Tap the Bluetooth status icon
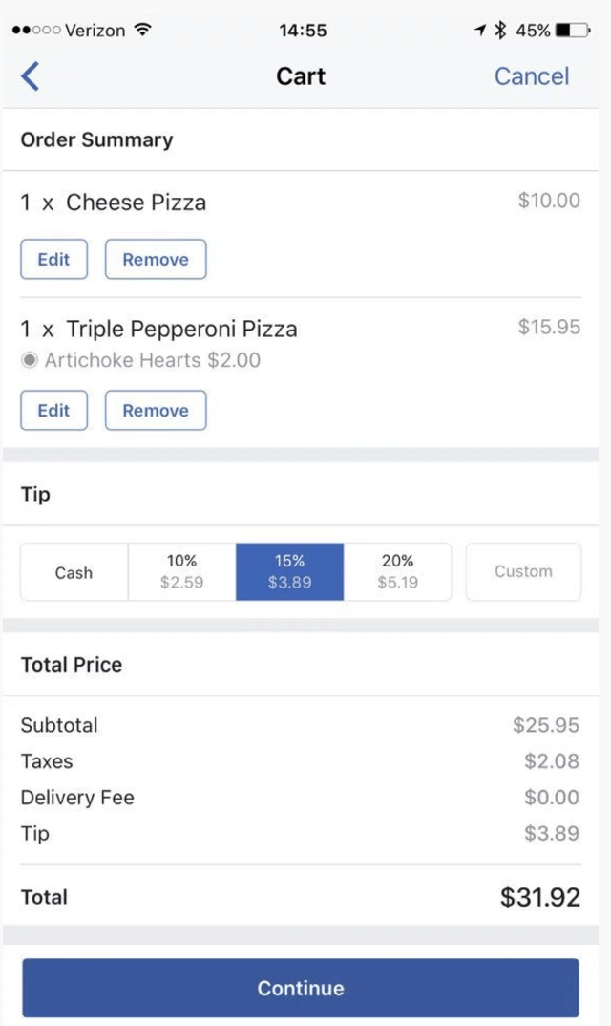The image size is (611, 1026). pos(500,31)
